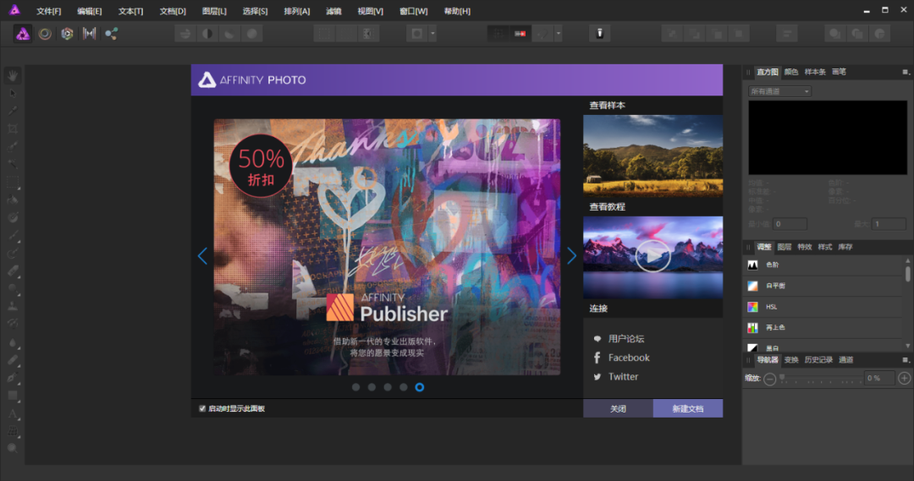914x481 pixels.
Task: Click the New Document (新建文档) button
Action: [688, 409]
